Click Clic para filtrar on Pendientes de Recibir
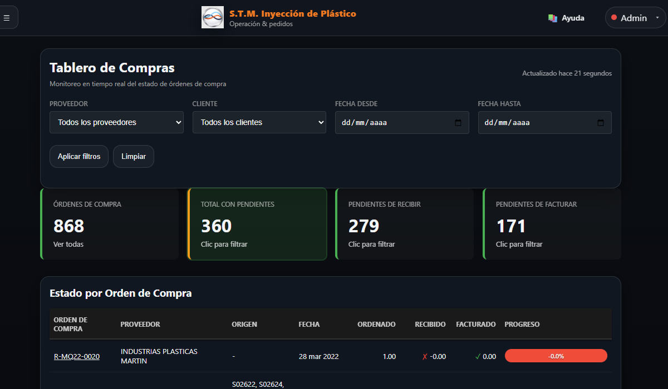This screenshot has height=389, width=668. [372, 244]
